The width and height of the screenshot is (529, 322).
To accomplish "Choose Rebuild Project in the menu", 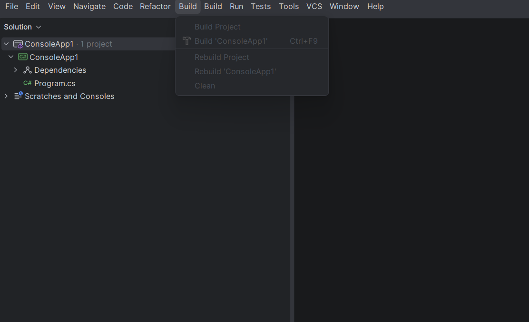I will click(252, 58).
